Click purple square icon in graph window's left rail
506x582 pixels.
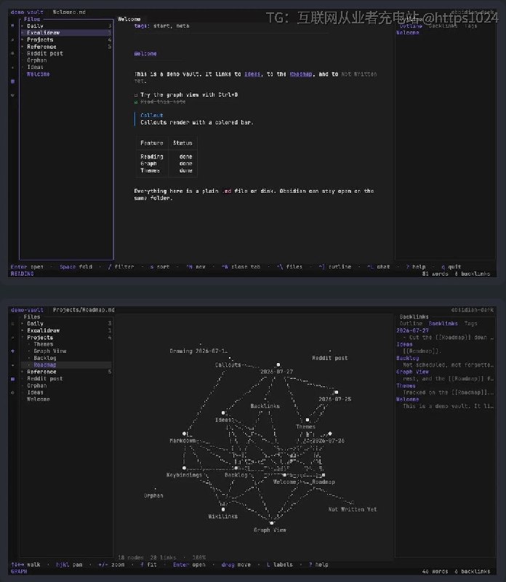[x=12, y=379]
